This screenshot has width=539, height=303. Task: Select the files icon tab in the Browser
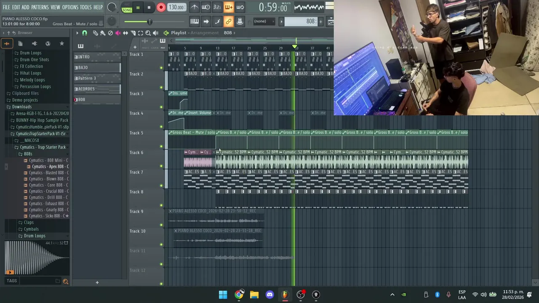tap(20, 43)
